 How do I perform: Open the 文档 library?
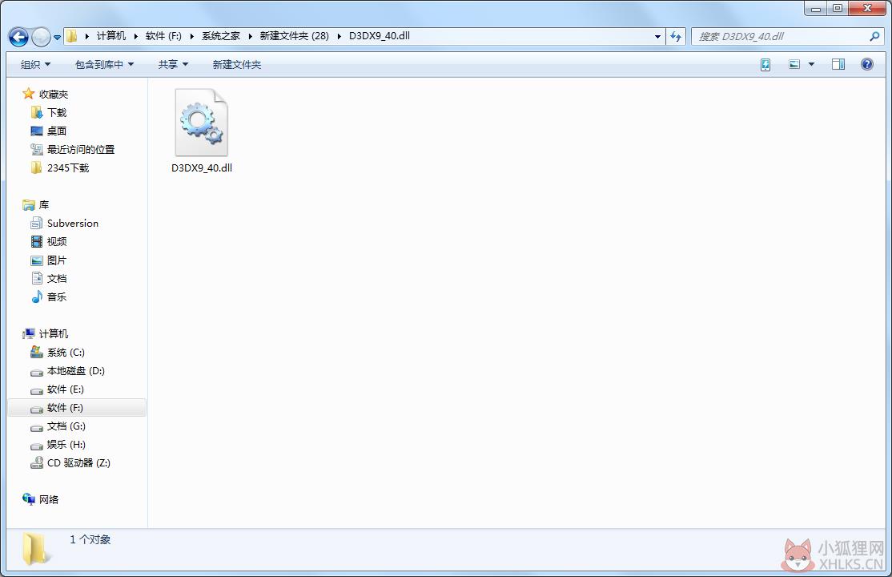click(x=57, y=279)
